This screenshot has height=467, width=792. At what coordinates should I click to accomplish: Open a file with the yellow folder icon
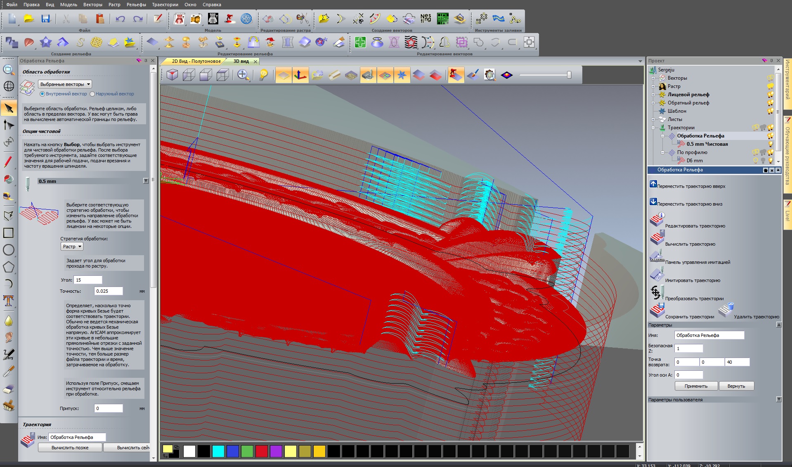coord(28,19)
